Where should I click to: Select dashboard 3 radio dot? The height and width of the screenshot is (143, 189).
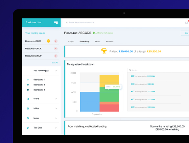coord(28,90)
